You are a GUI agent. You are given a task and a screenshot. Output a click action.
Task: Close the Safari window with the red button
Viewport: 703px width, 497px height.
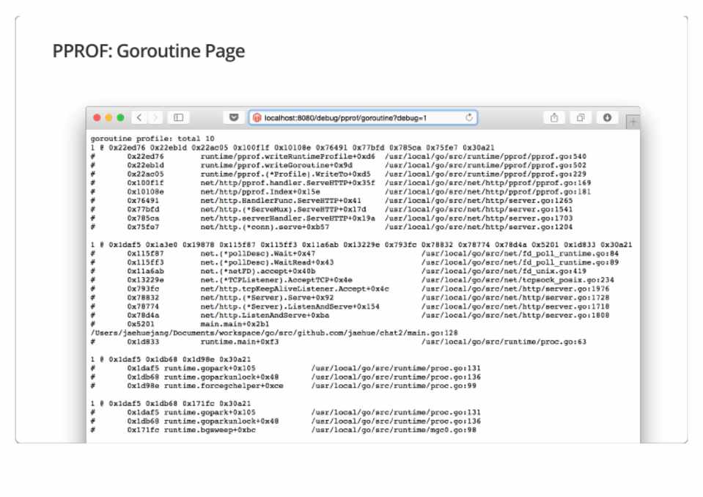97,118
